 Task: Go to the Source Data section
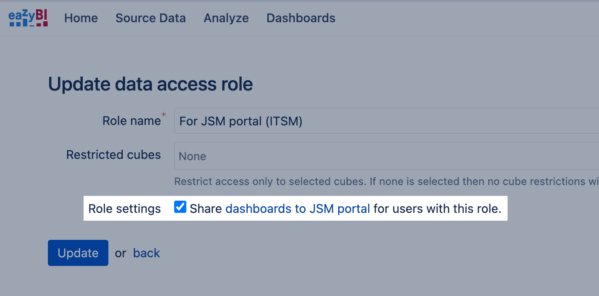[x=151, y=18]
